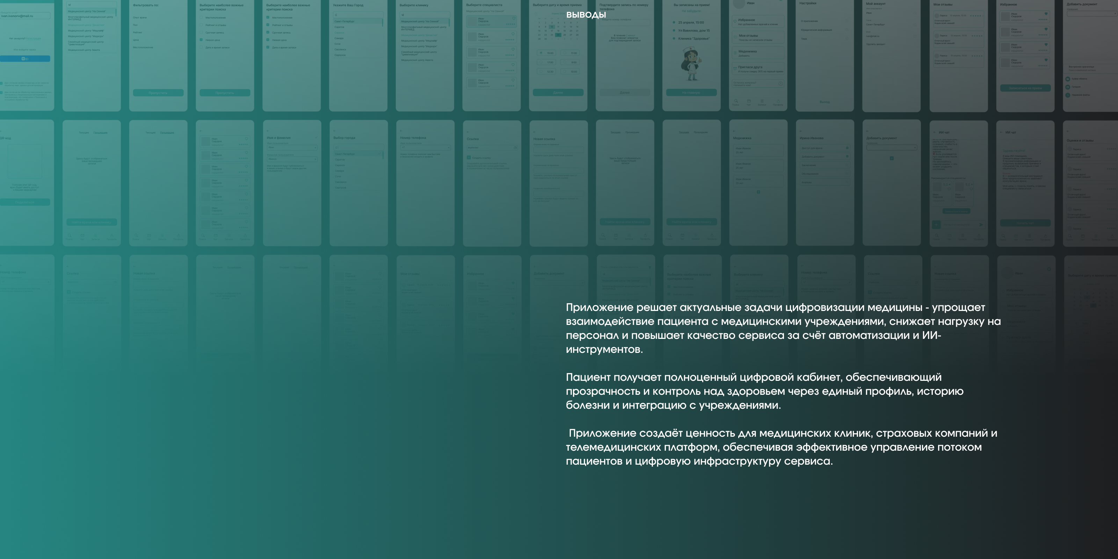Toggle the checked 'Низкая цена' checkbox
Image resolution: width=1118 pixels, height=559 pixels.
pos(201,40)
